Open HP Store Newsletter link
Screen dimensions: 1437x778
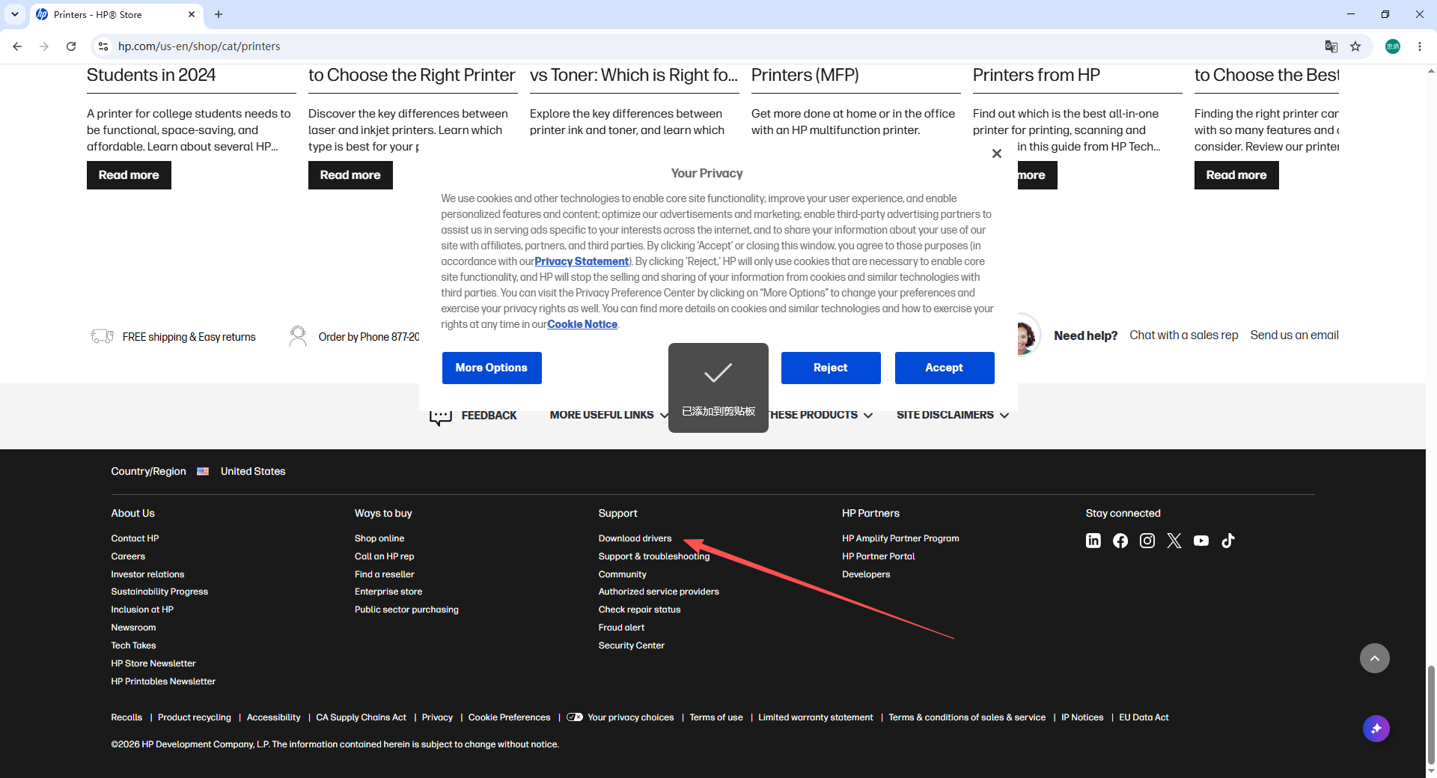153,663
